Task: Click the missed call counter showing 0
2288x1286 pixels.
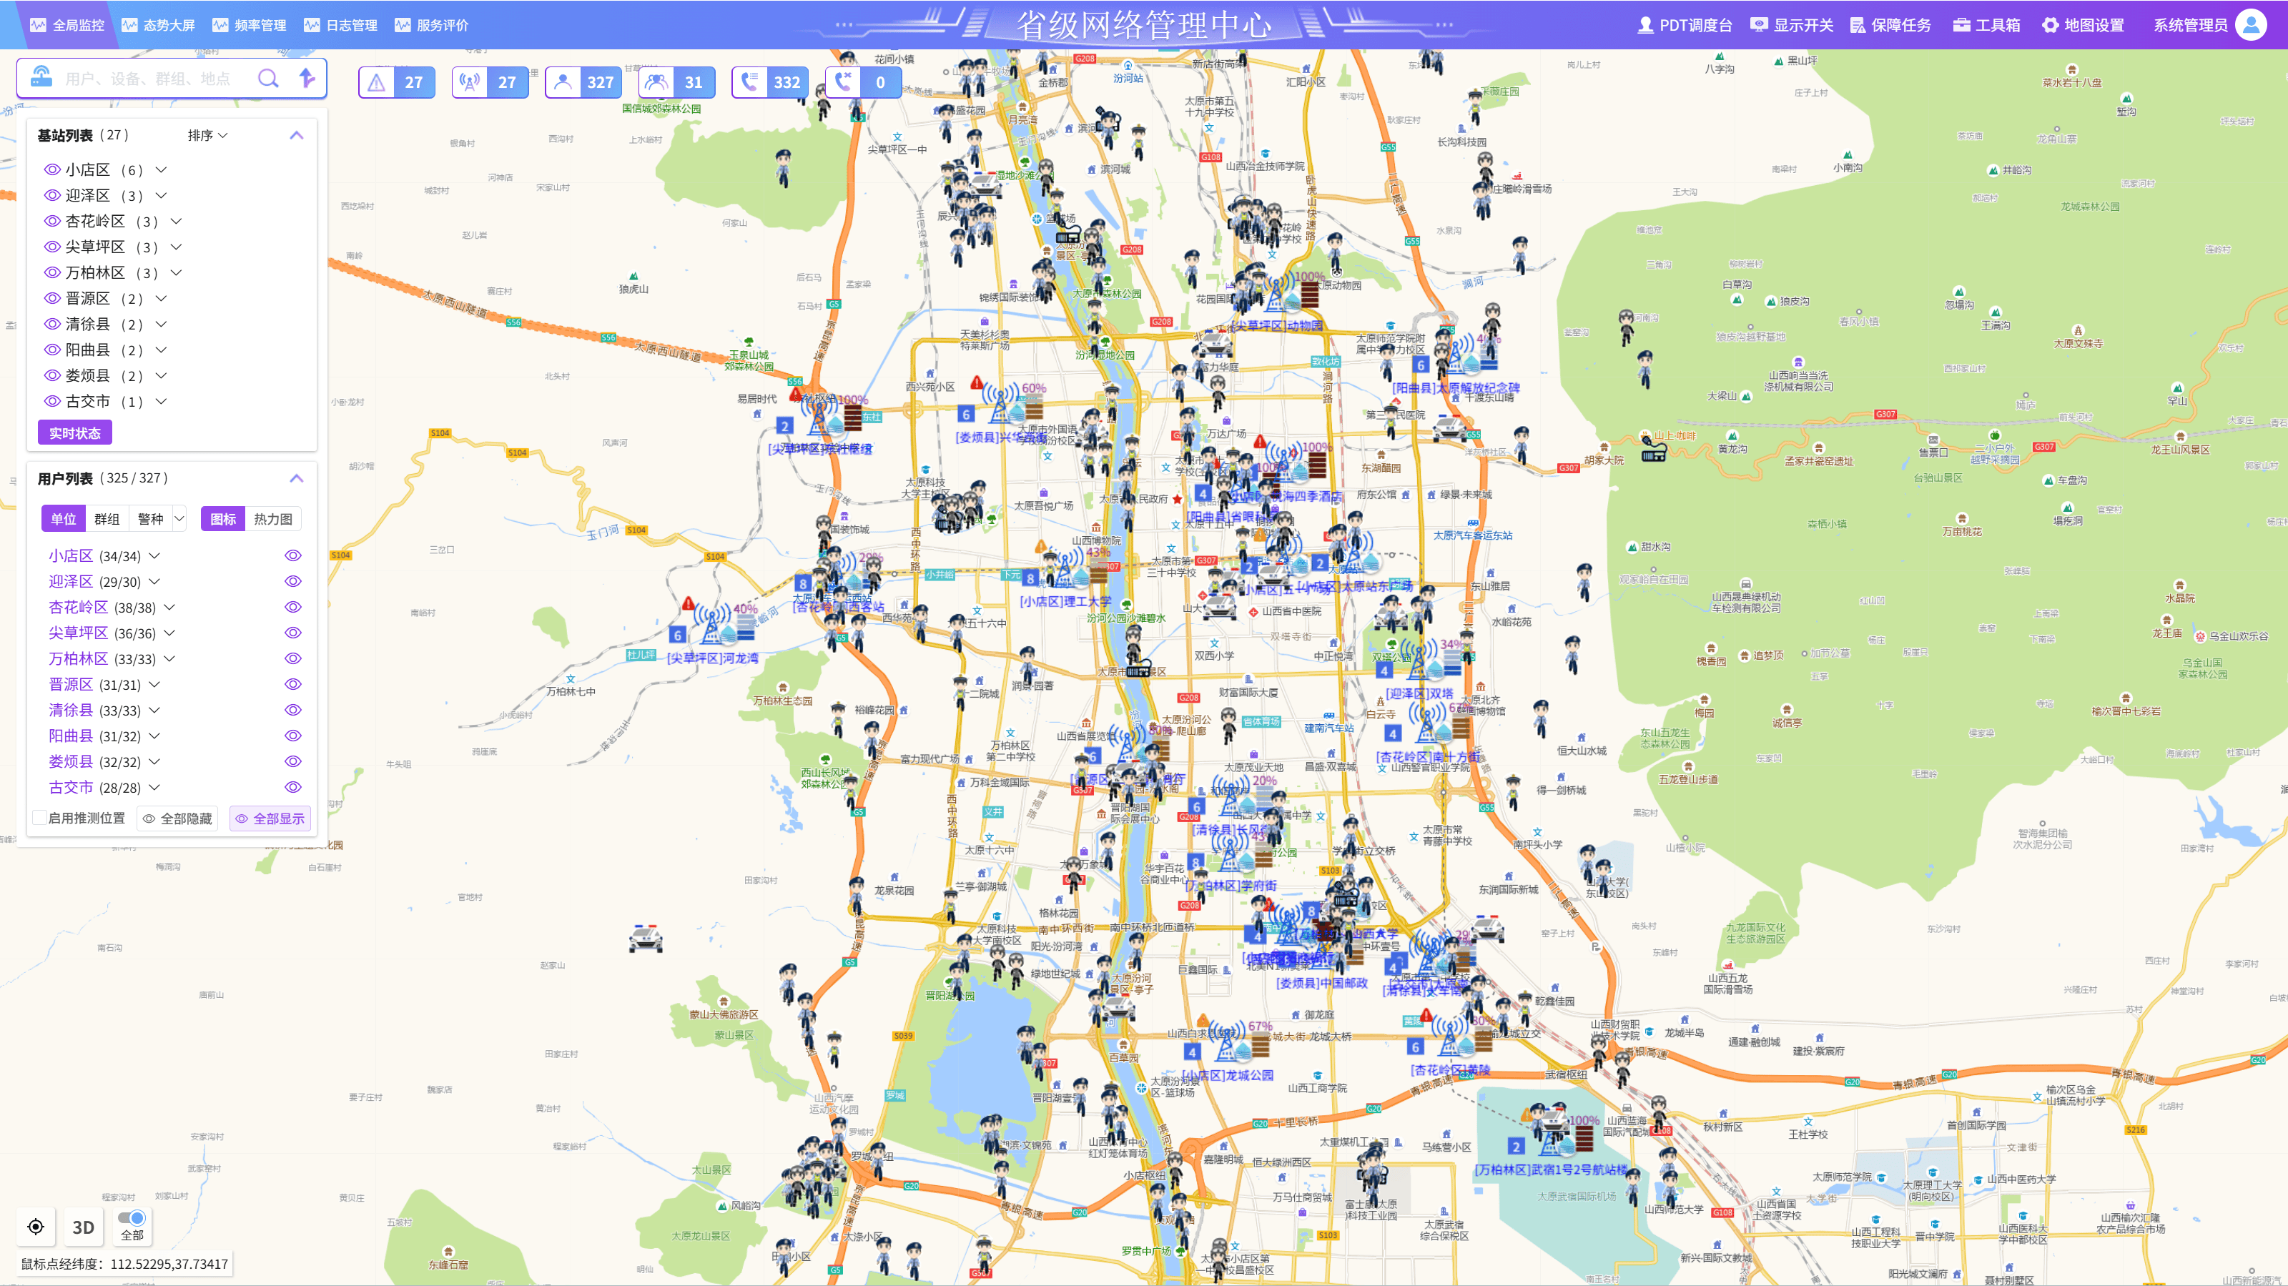Action: pyautogui.click(x=862, y=81)
